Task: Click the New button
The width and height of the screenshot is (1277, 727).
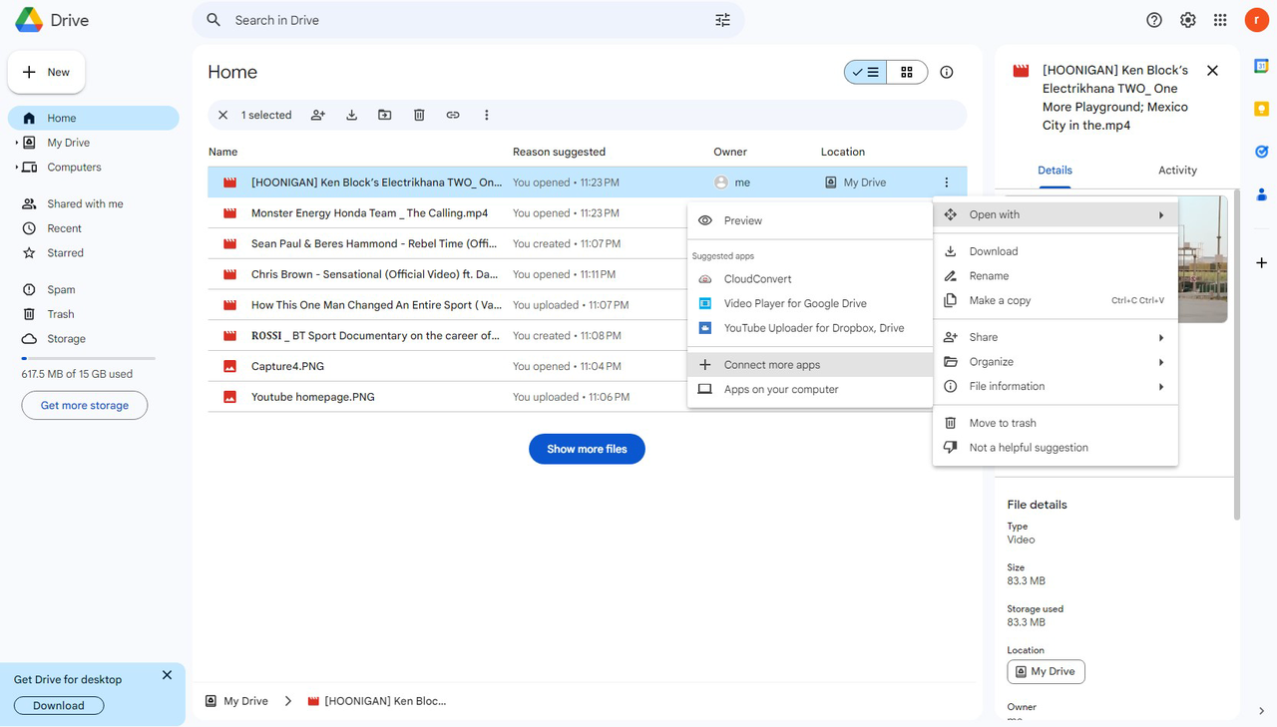Action: [x=46, y=71]
